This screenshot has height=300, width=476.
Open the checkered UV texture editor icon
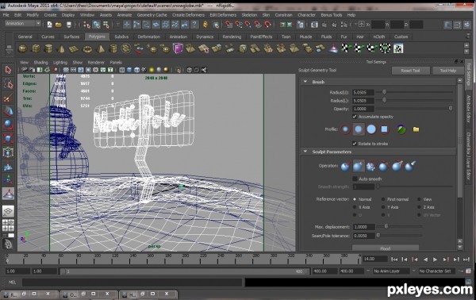(x=398, y=48)
